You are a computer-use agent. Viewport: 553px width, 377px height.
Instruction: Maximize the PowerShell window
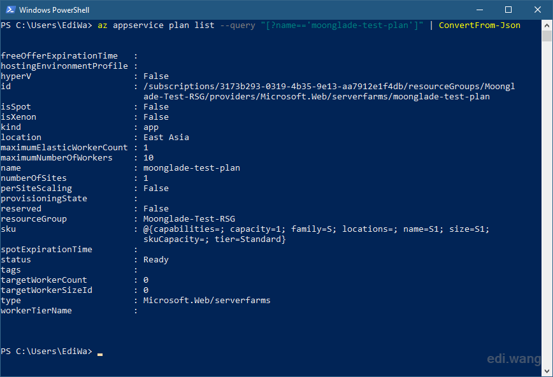tap(508, 10)
